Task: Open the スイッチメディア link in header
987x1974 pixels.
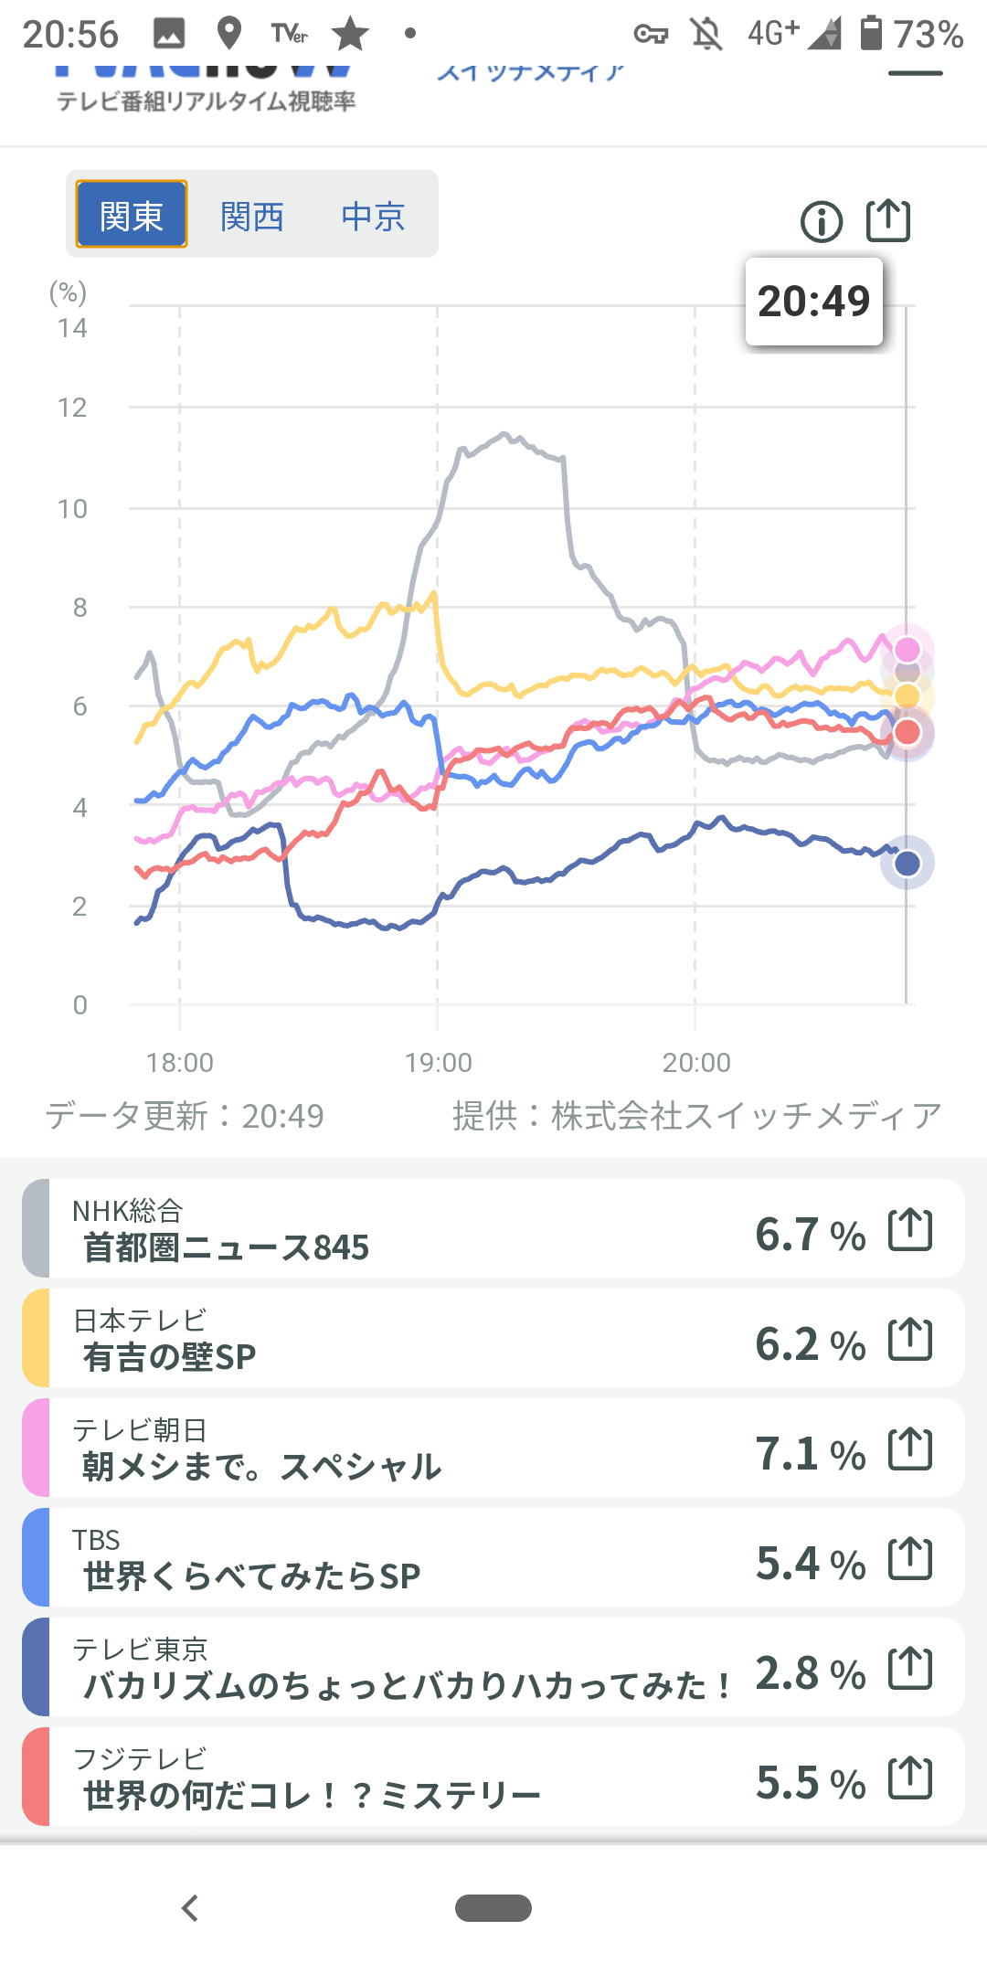Action: click(530, 71)
